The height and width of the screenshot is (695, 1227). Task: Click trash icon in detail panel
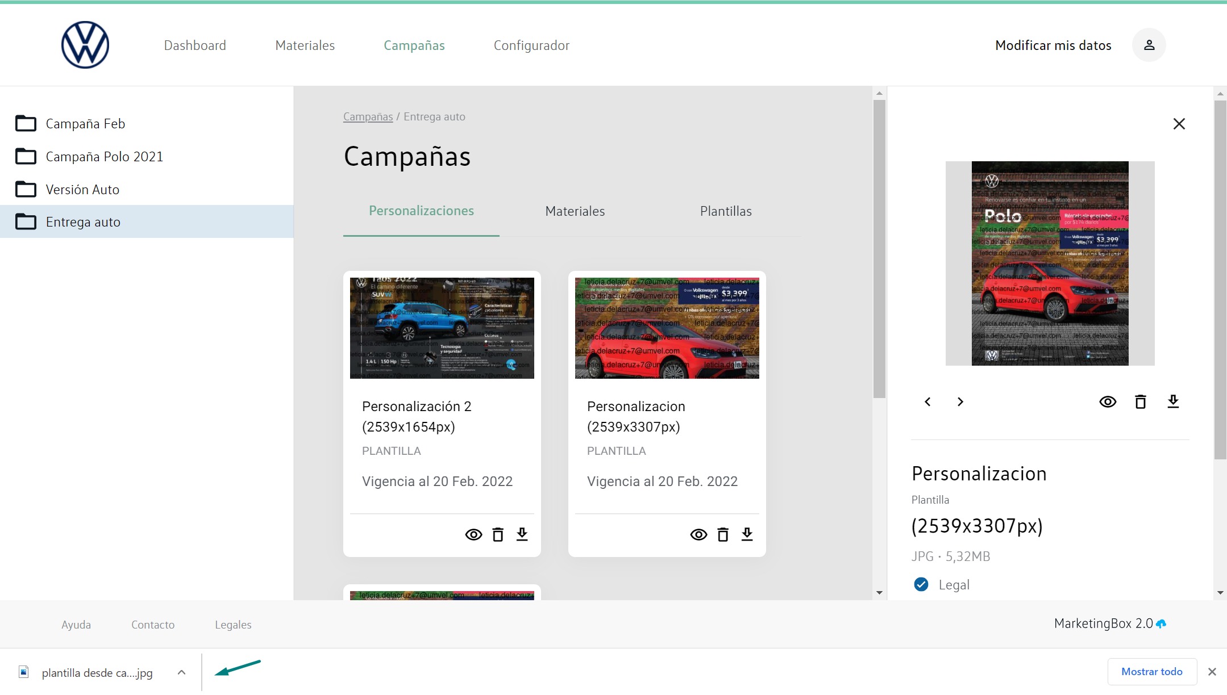(x=1140, y=402)
